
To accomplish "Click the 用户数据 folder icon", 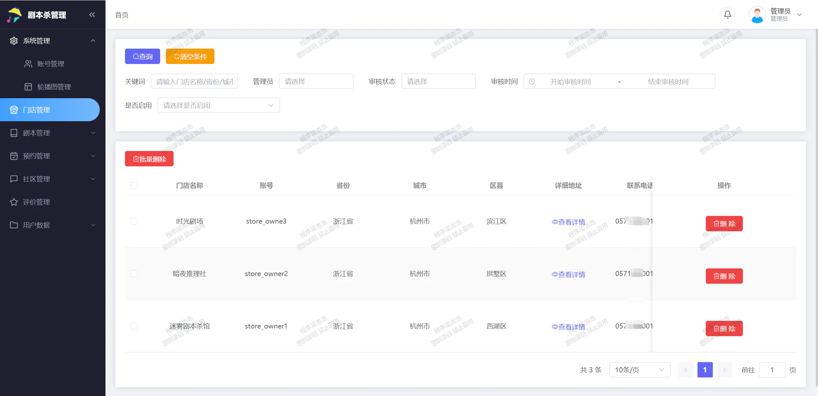I will [14, 225].
